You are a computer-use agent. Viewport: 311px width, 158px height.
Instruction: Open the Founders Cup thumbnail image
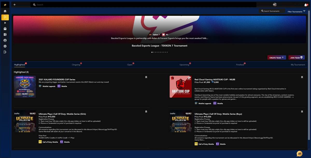pyautogui.click(x=25, y=86)
